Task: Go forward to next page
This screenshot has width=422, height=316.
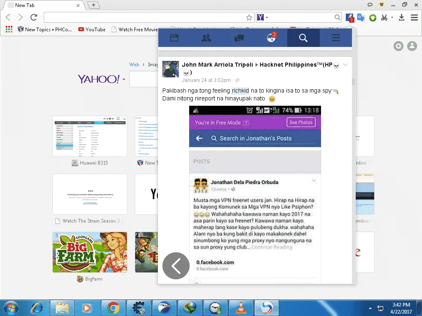Action: (x=21, y=17)
